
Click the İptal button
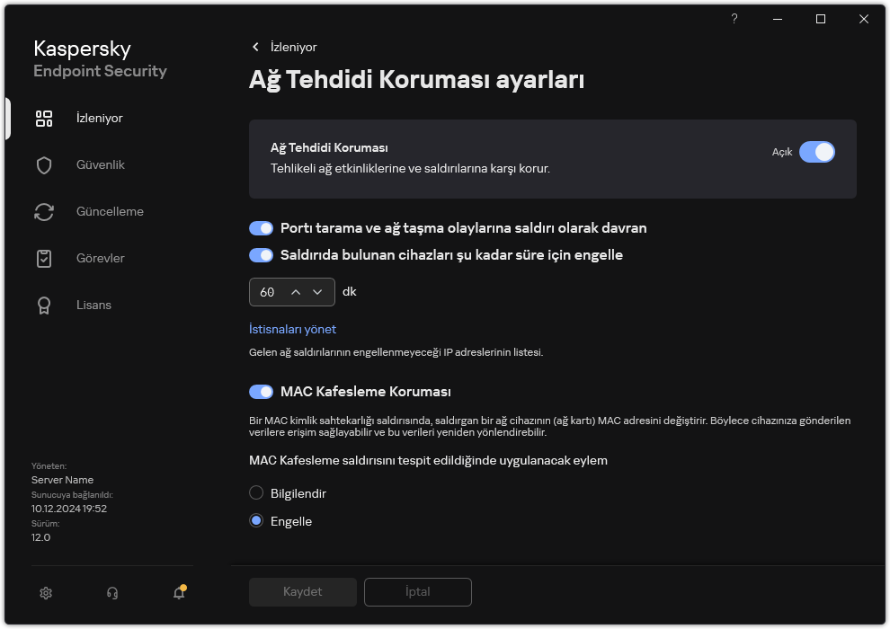click(x=417, y=591)
